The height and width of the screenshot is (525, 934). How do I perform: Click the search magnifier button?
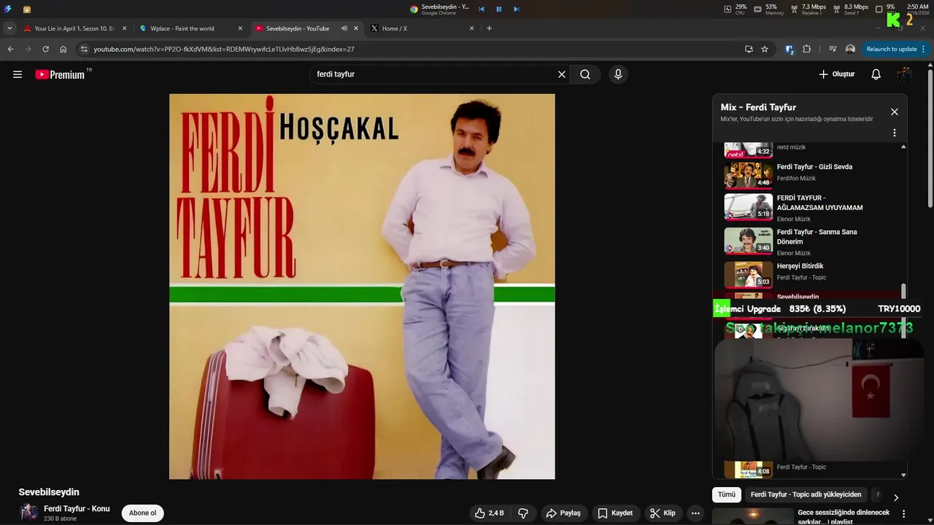coord(585,74)
